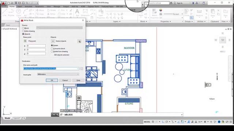Select the Delete from drawing radio button
Image resolution: width=234 pixels, height=131 pixels.
[x=52, y=52]
